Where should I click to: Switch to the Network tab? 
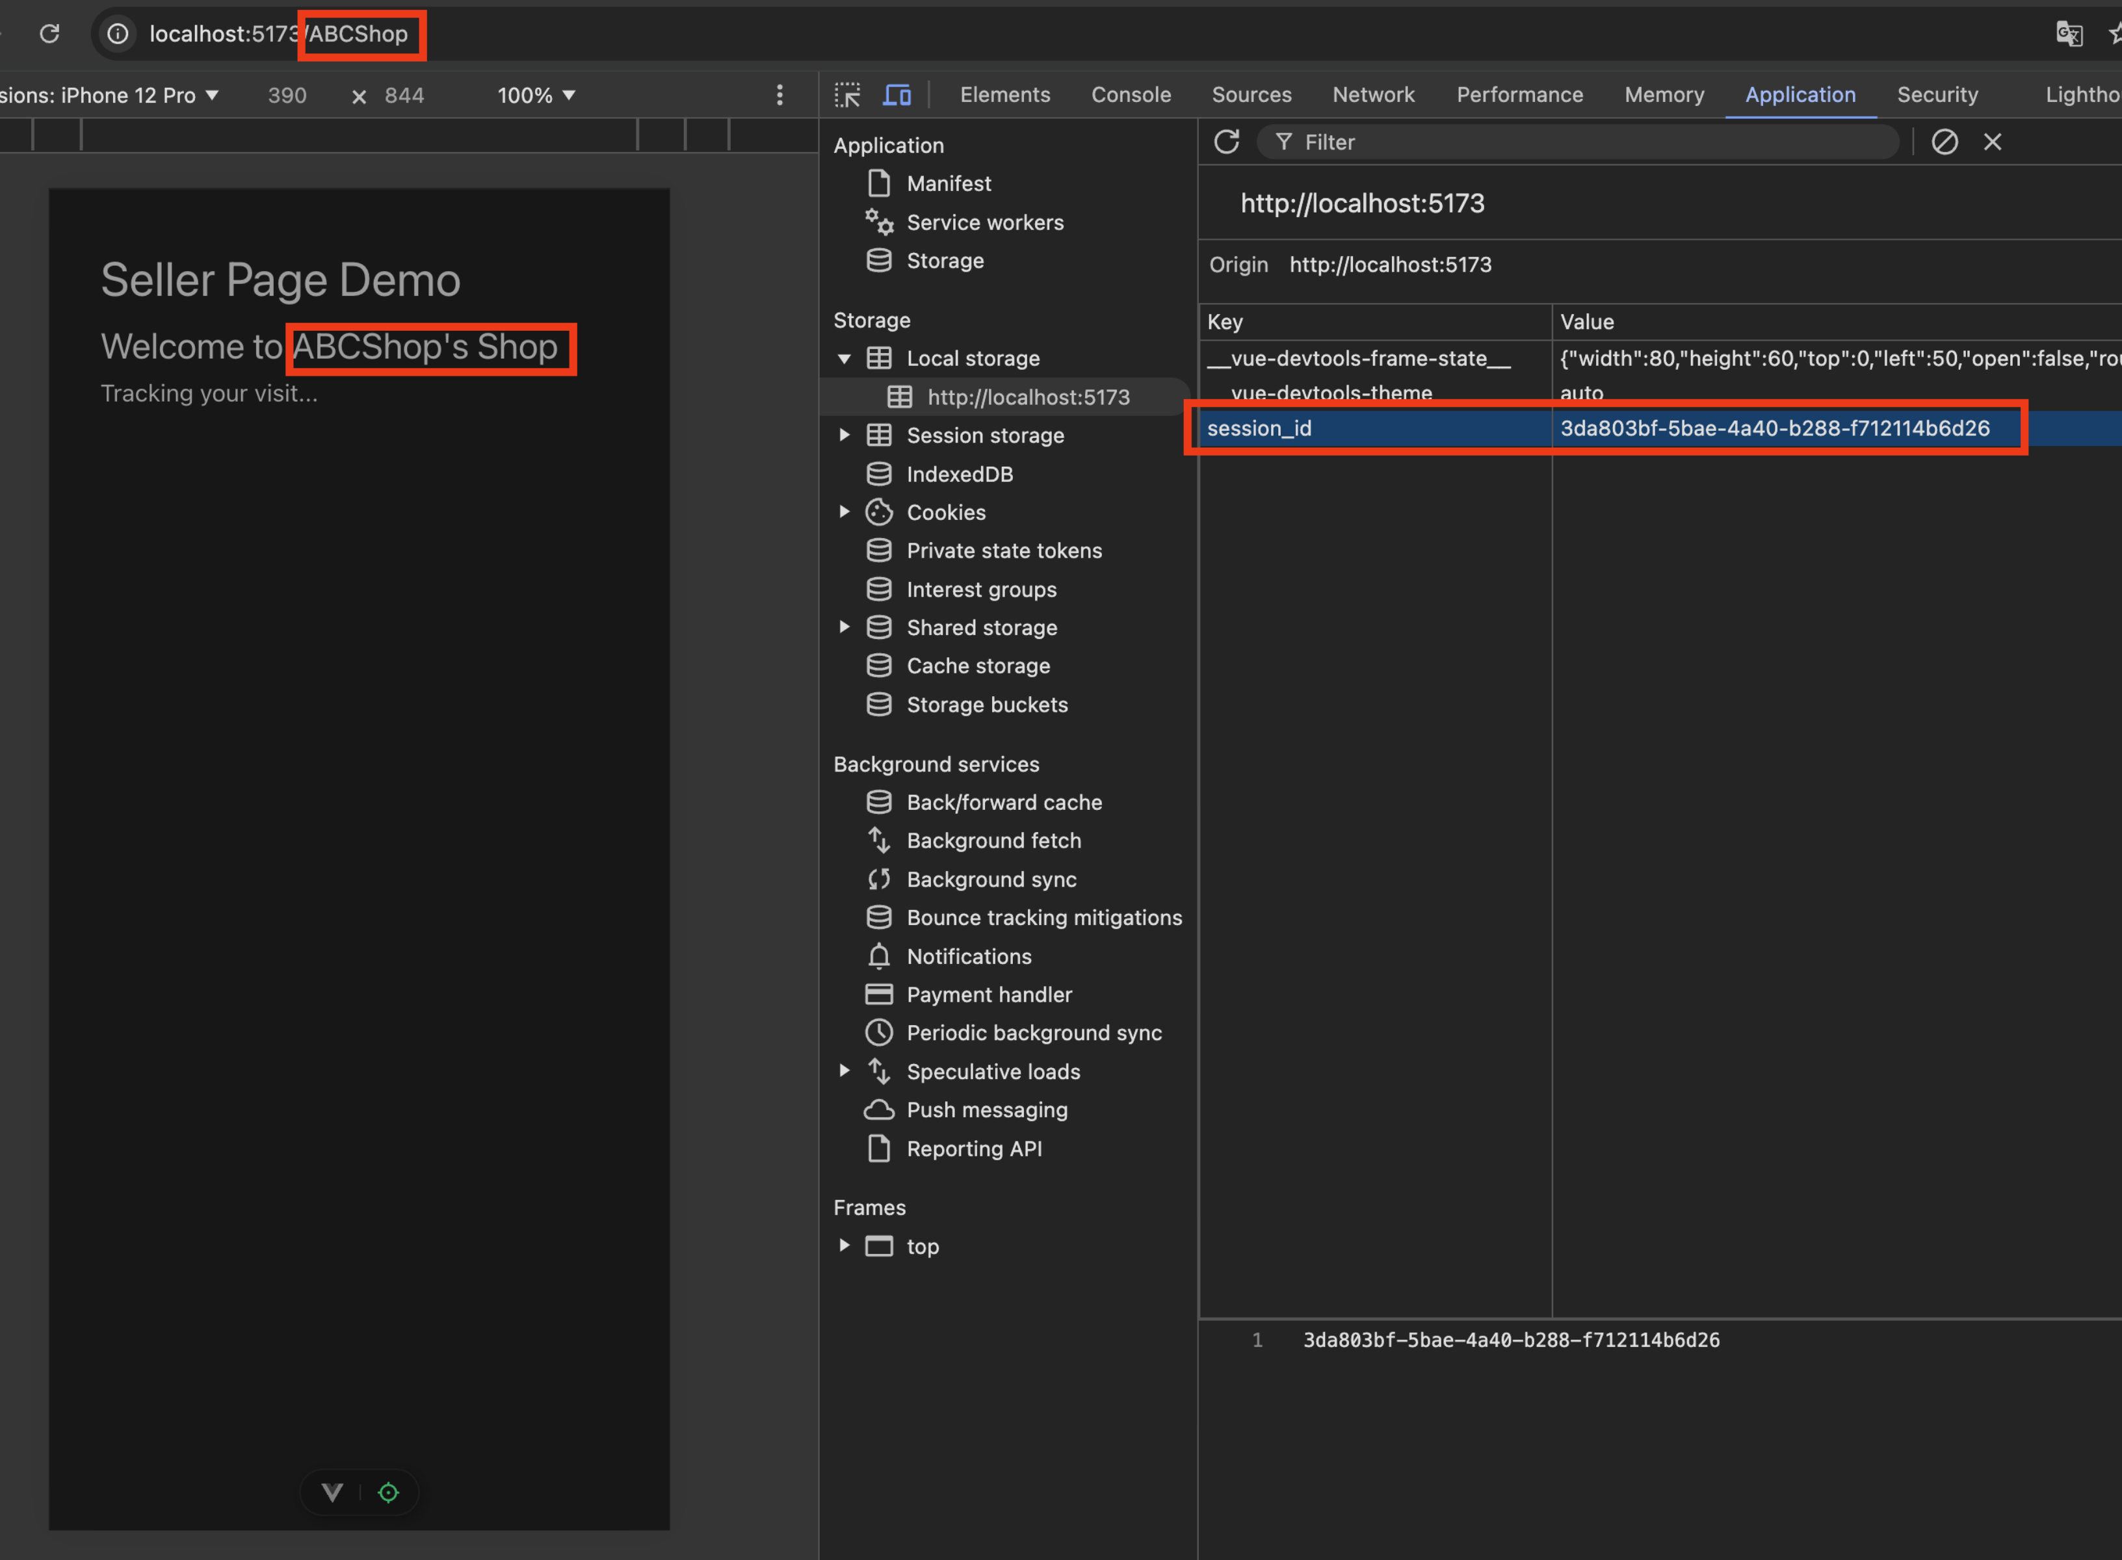pyautogui.click(x=1372, y=94)
